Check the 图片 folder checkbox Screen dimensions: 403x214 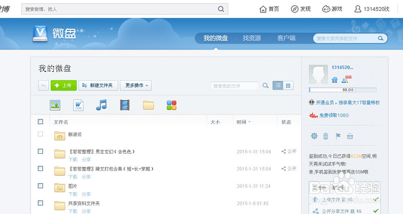click(x=40, y=185)
